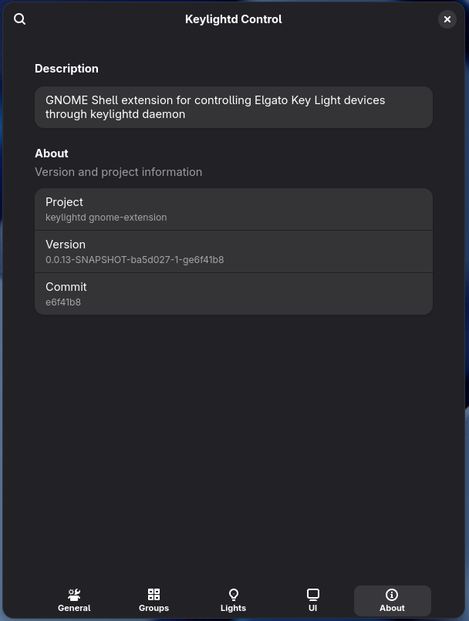Return to the General preferences page
This screenshot has width=469, height=621.
pyautogui.click(x=74, y=600)
